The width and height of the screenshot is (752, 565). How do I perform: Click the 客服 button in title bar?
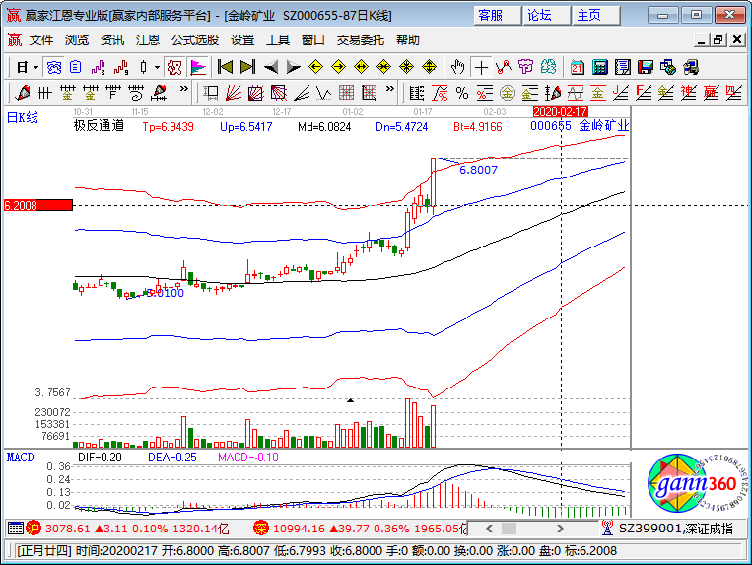(497, 16)
